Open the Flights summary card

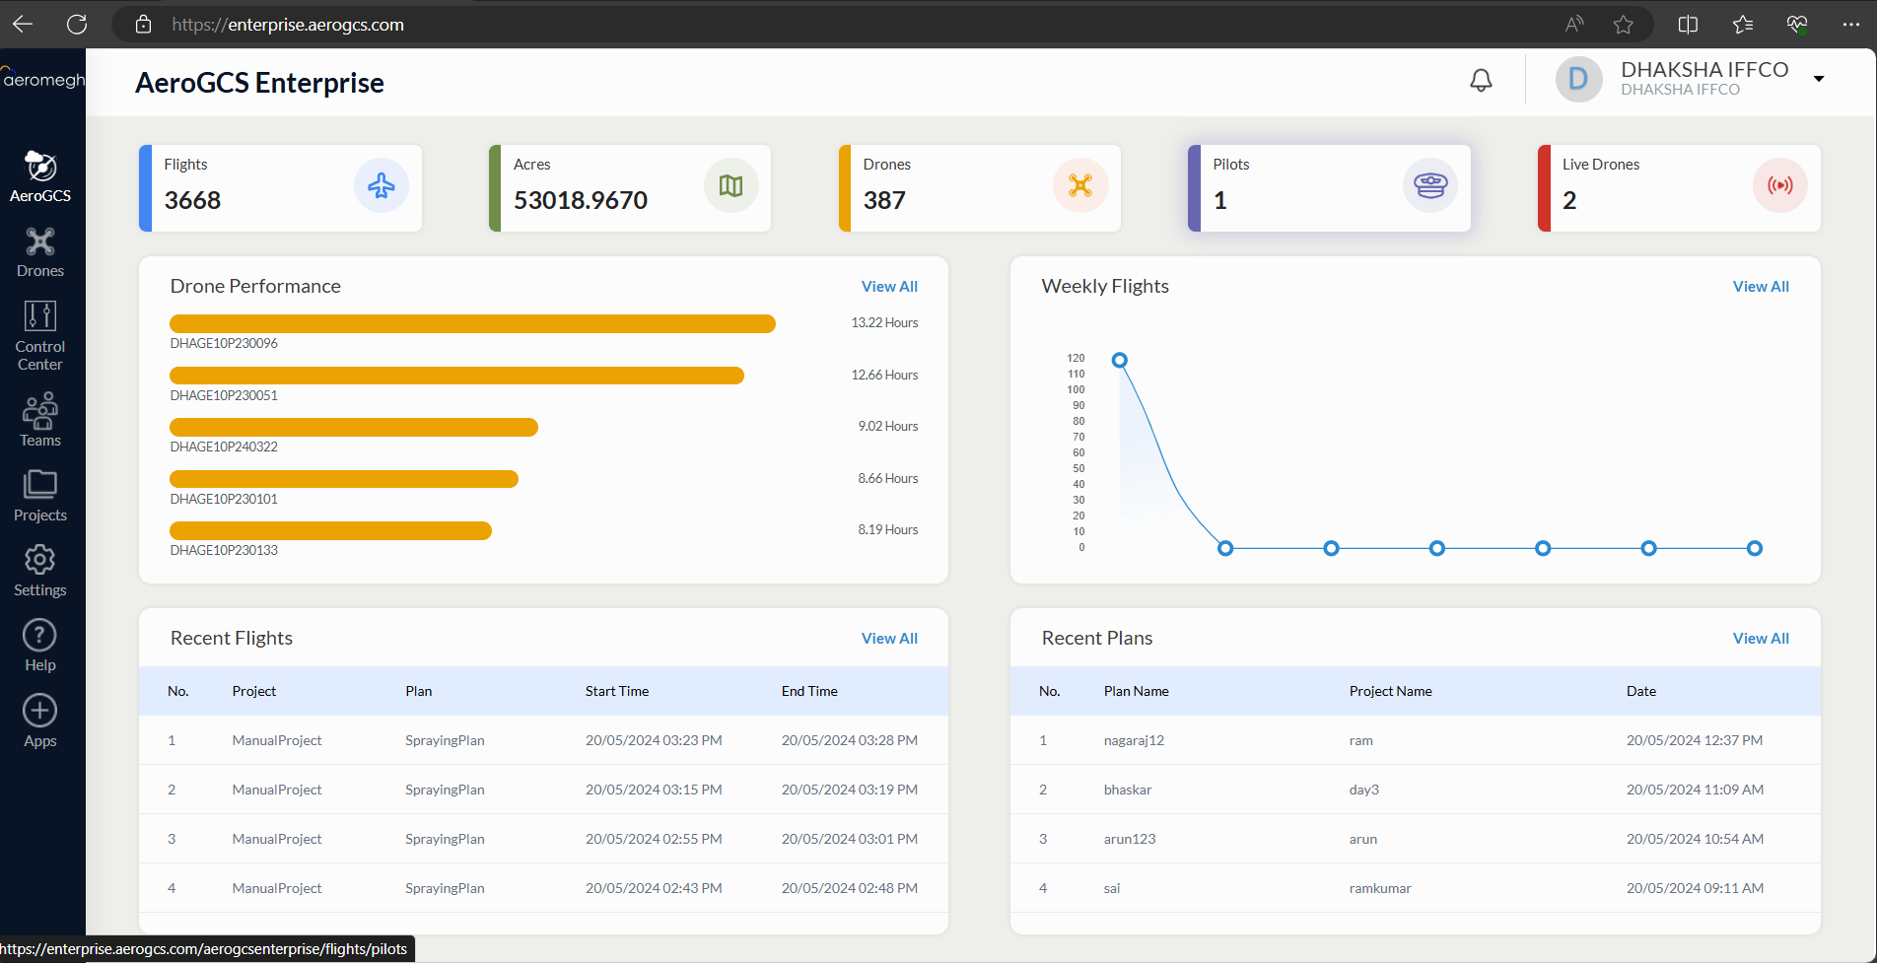pos(281,188)
